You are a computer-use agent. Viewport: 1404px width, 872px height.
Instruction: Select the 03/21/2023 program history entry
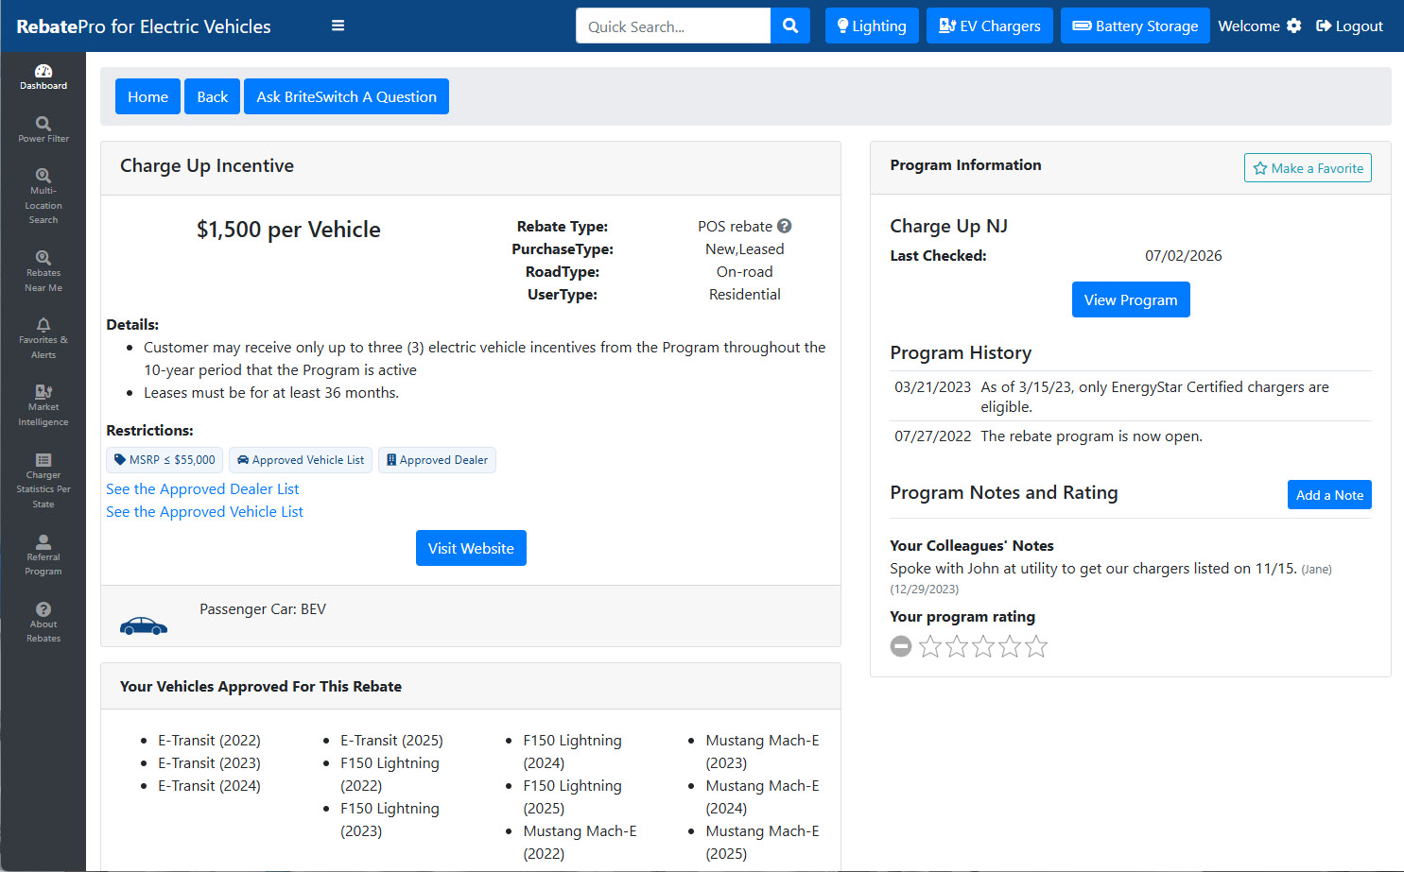point(1131,397)
